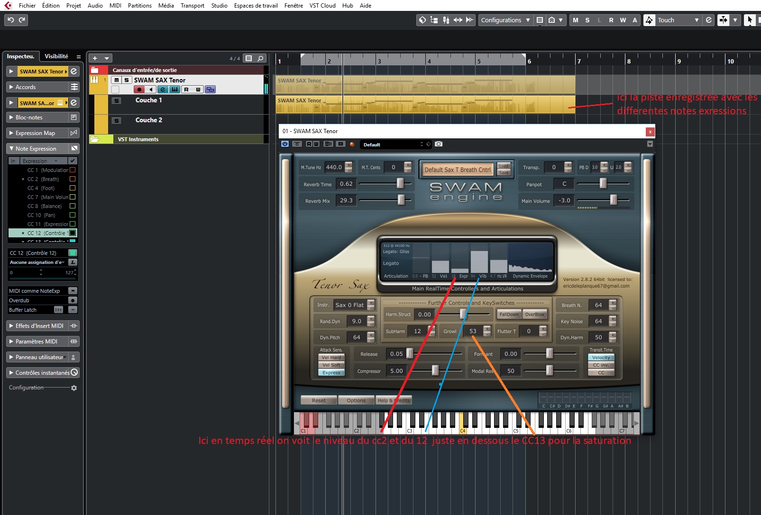Enable the CC 10 (Pan) checkbox
This screenshot has width=761, height=515.
[x=72, y=215]
